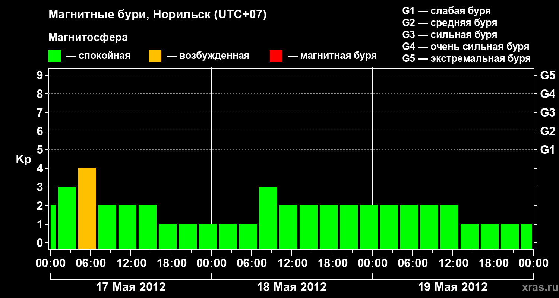The height and width of the screenshot is (298, 559).
Task: Click the right-axis label G3
Action: [547, 112]
